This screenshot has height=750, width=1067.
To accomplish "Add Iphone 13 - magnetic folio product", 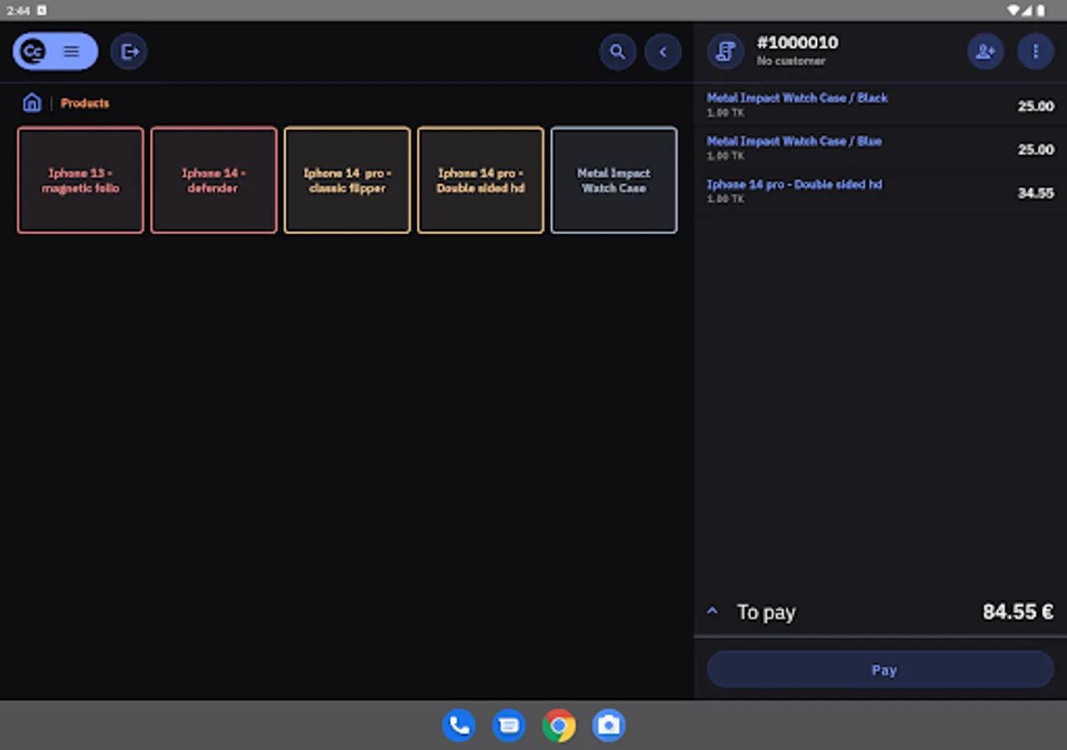I will [x=81, y=180].
